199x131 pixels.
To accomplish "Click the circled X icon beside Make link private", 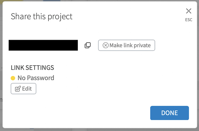I will (x=106, y=45).
